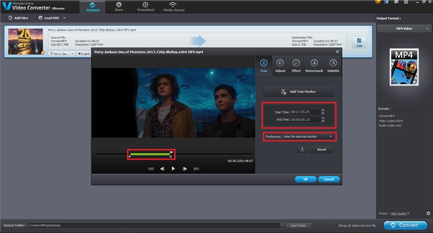Click the trim start handle on the timeline
The image size is (433, 233).
click(129, 156)
